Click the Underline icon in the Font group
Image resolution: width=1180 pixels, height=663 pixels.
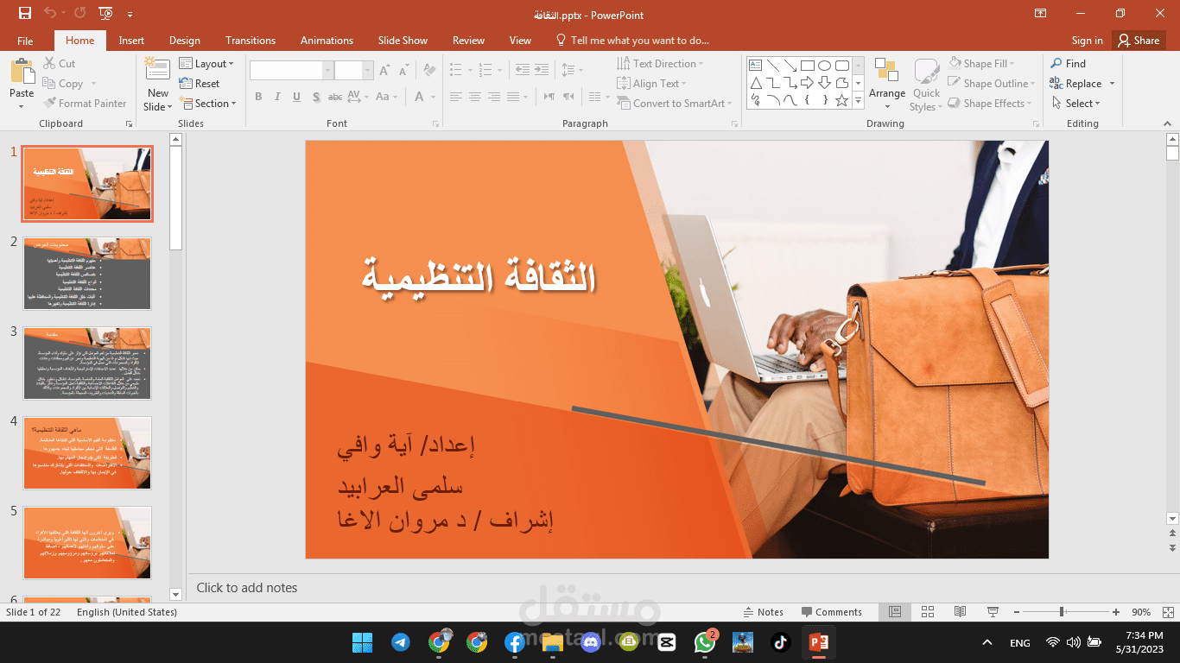tap(295, 97)
